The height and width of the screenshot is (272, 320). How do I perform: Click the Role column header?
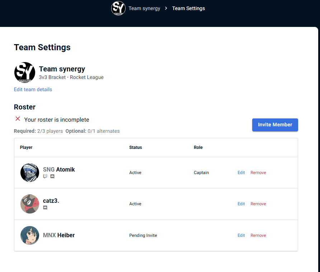[198, 147]
